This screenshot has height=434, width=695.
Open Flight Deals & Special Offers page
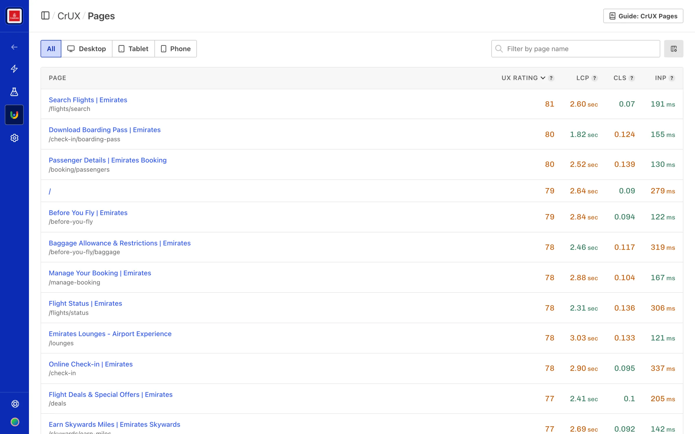[111, 395]
